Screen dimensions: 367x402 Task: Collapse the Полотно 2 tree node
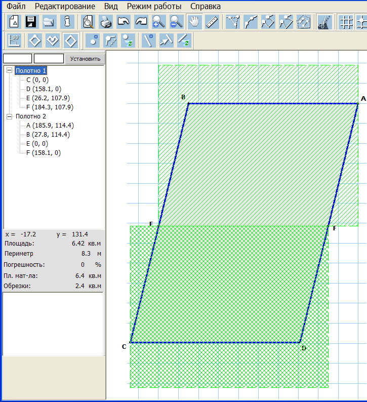pyautogui.click(x=10, y=116)
